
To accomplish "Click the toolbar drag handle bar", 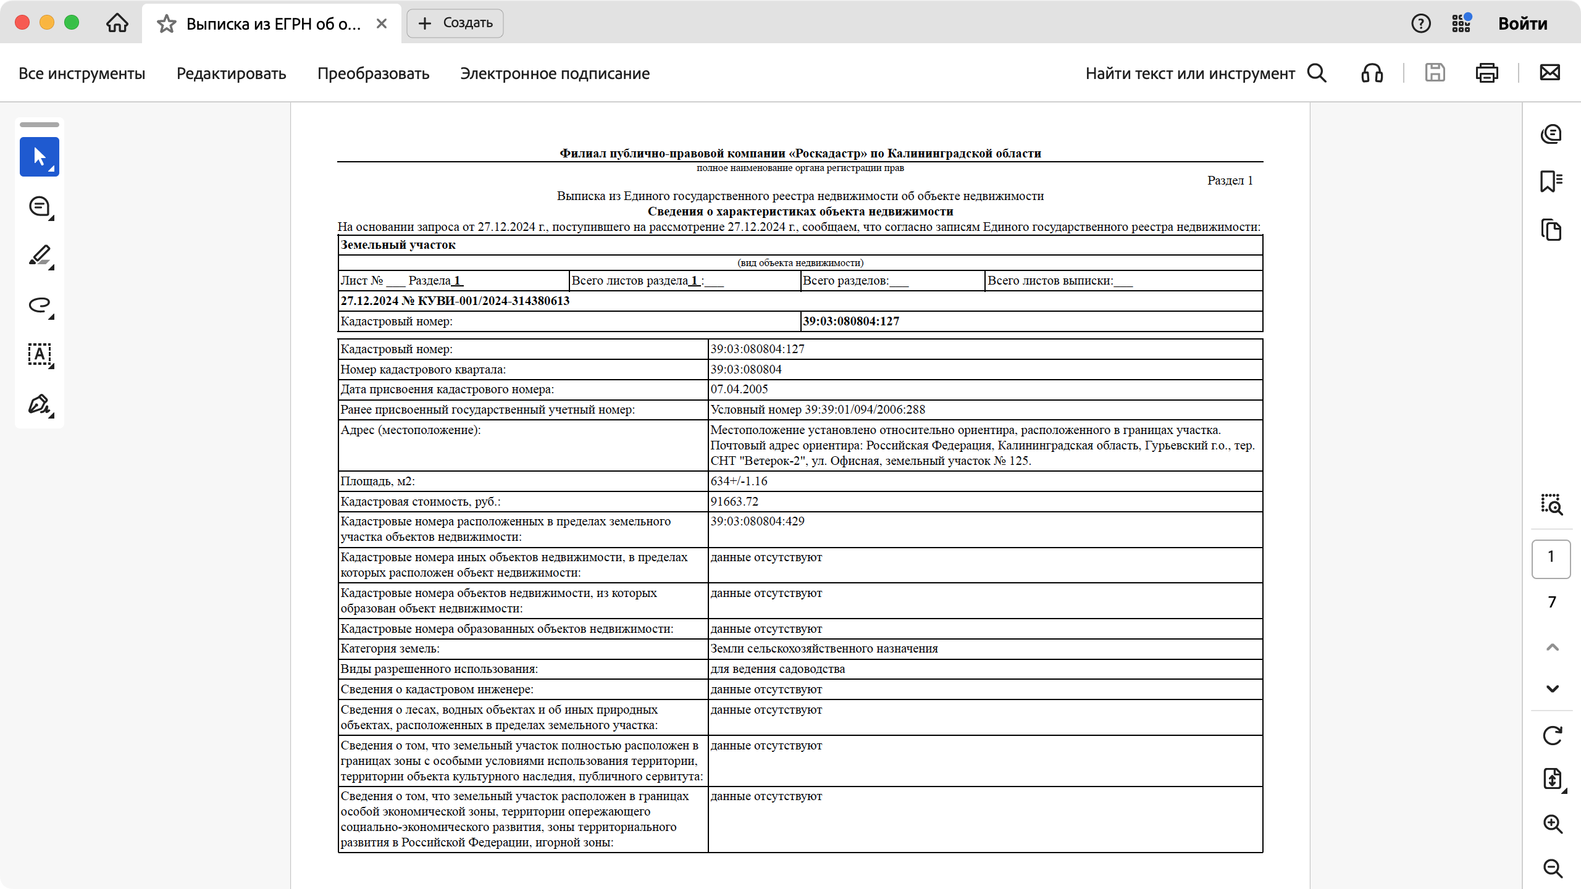I will [x=40, y=125].
